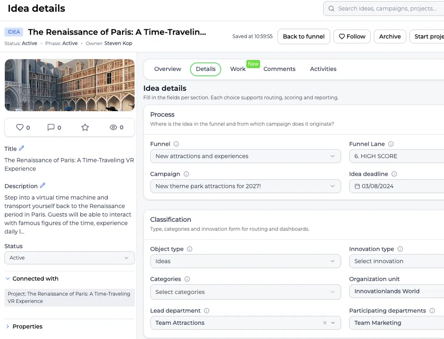
Task: Click the search magnifier icon
Action: point(331,9)
